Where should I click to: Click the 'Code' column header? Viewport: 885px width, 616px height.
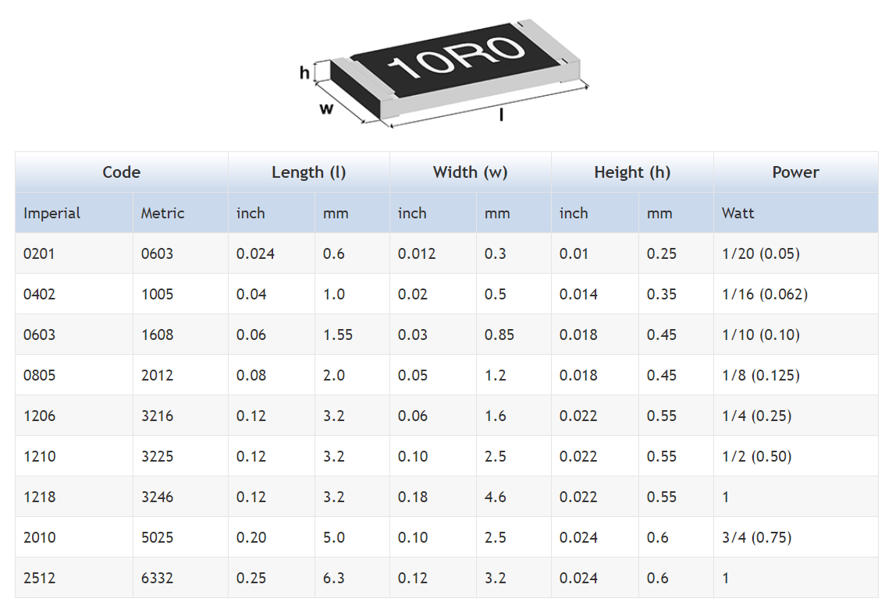tap(122, 172)
